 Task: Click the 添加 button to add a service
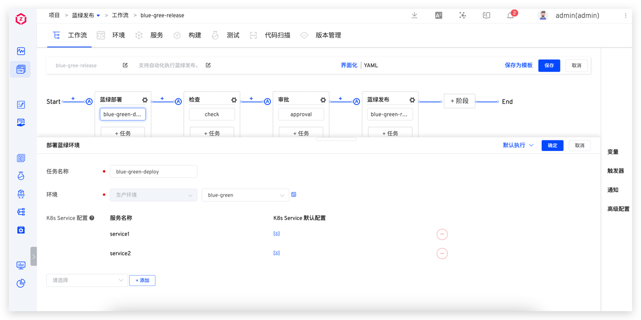142,280
